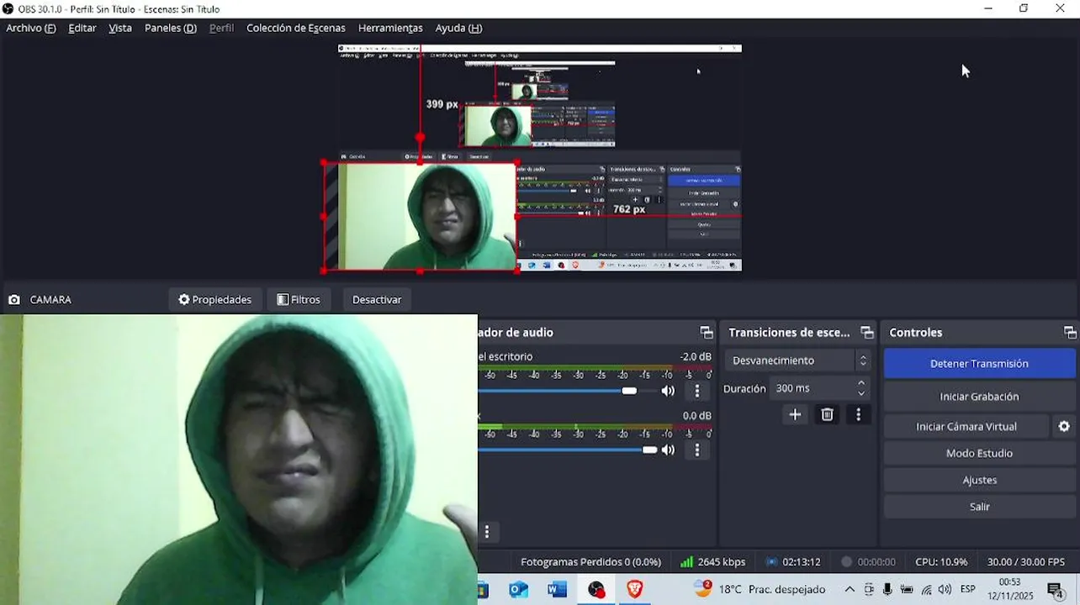
Task: Open the Editar menu
Action: tap(82, 28)
